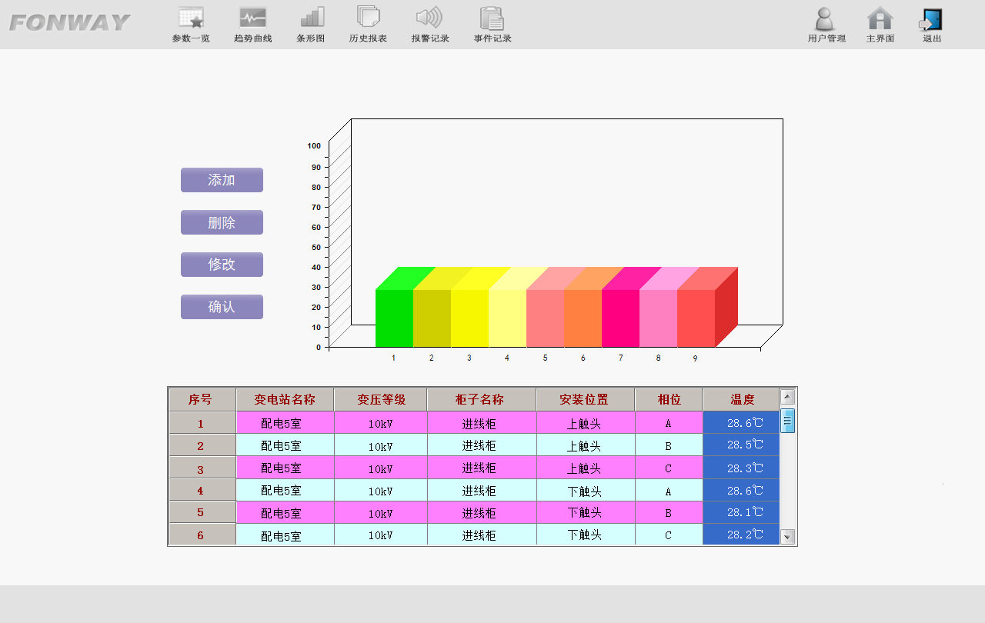Click temperature 28.2℃ in row 6
This screenshot has height=623, width=985.
745,535
